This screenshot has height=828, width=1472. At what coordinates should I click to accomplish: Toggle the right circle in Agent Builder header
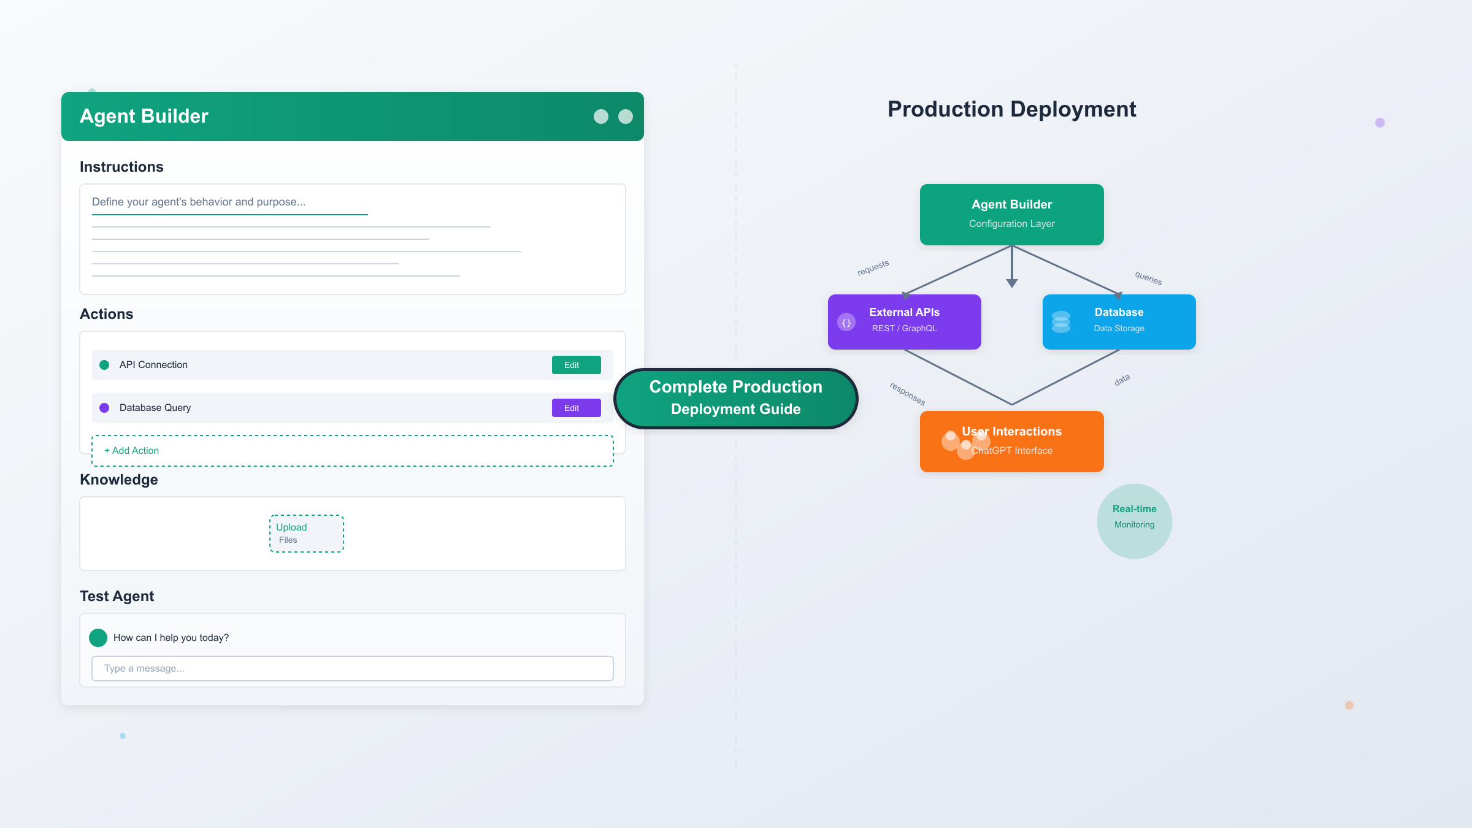point(626,116)
